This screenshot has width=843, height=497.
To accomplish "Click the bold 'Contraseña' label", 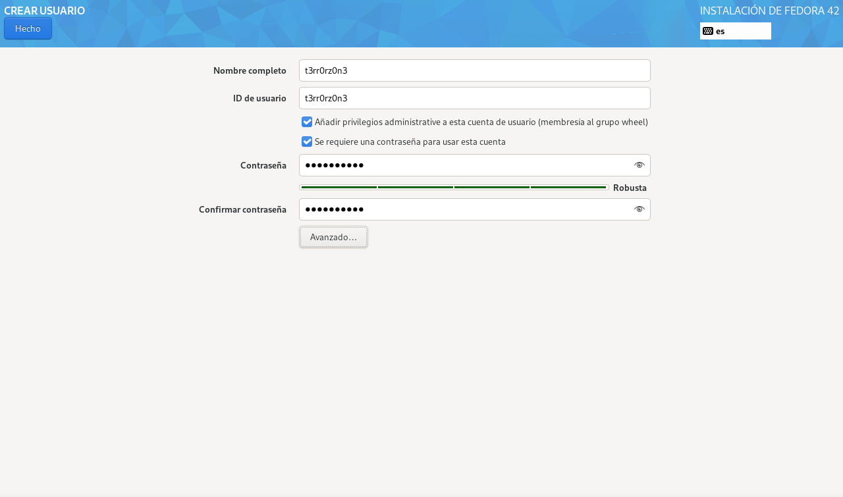I will (x=263, y=165).
